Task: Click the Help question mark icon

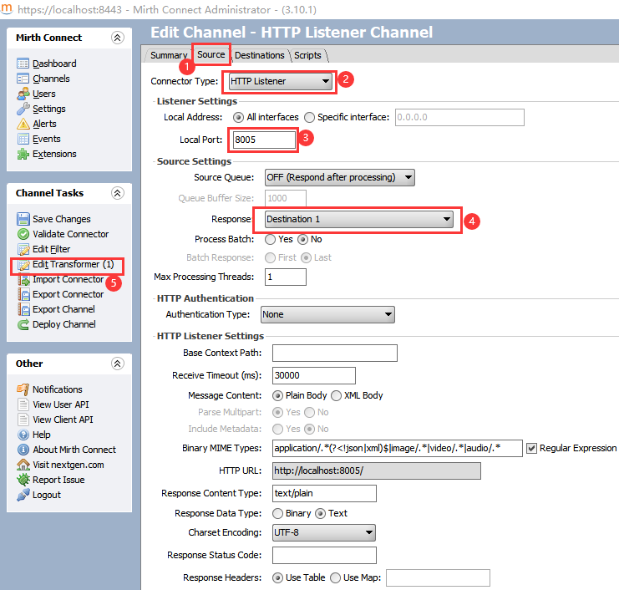Action: (23, 435)
